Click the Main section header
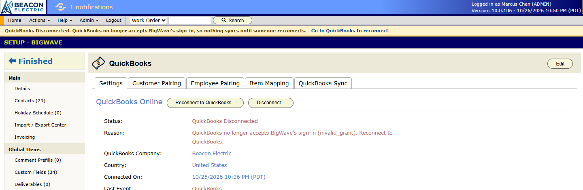Screen dimensions: 583x190 [x=45, y=78]
